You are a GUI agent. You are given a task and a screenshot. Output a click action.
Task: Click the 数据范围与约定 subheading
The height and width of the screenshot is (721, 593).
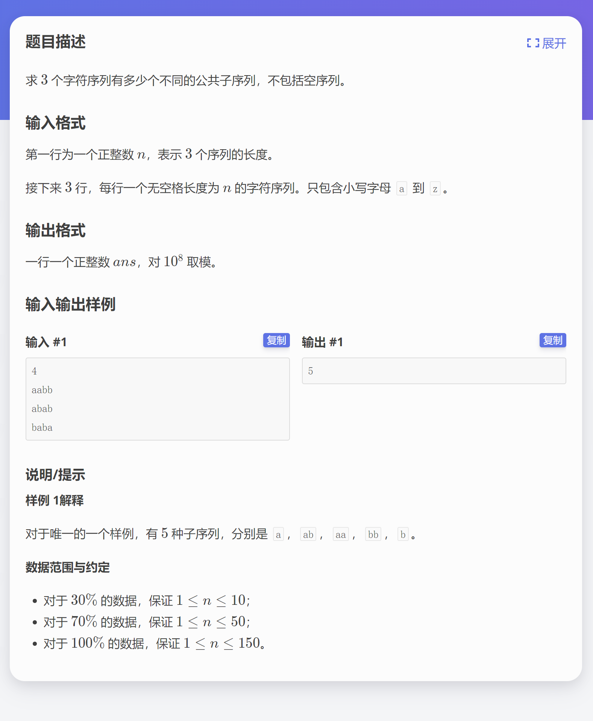point(68,567)
